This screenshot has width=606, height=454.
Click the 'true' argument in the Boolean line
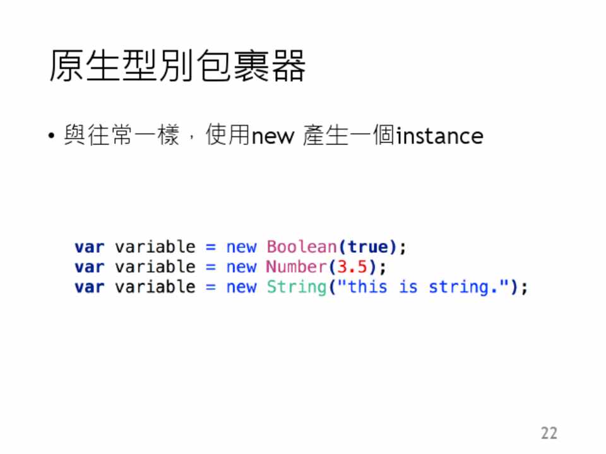pos(367,247)
